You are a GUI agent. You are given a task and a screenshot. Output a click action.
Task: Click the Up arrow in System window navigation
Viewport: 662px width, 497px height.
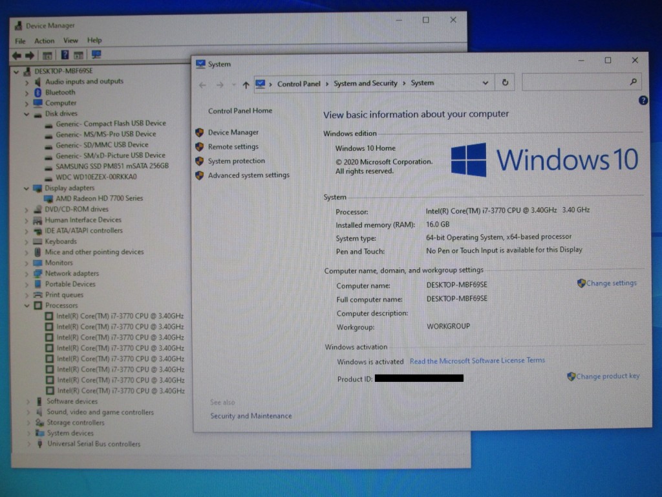coord(246,85)
